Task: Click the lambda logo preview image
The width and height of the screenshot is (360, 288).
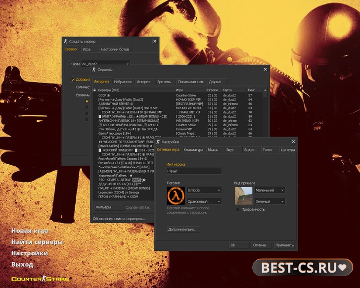Action: pyautogui.click(x=176, y=195)
